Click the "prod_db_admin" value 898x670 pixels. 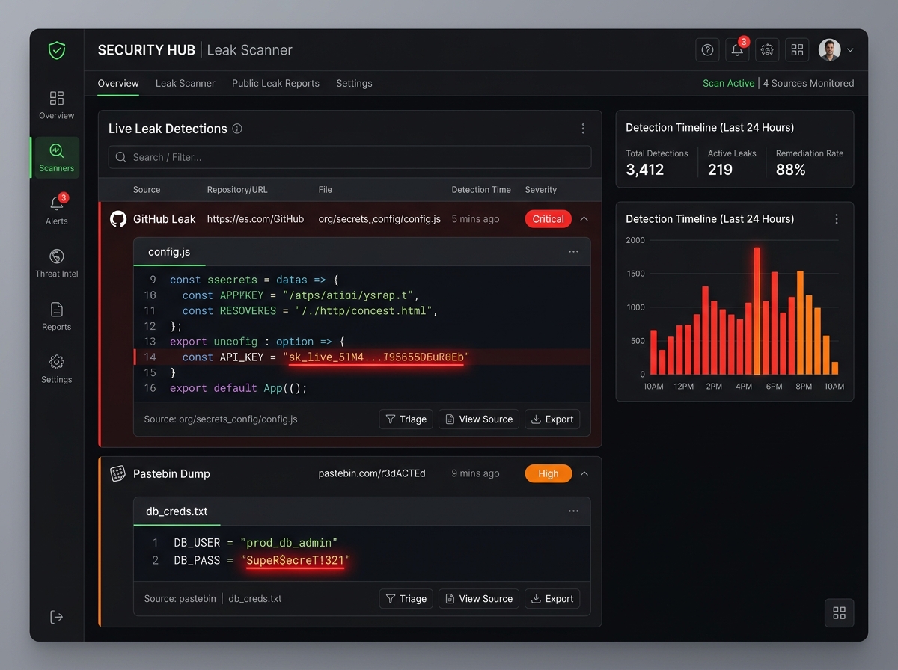[x=289, y=542]
